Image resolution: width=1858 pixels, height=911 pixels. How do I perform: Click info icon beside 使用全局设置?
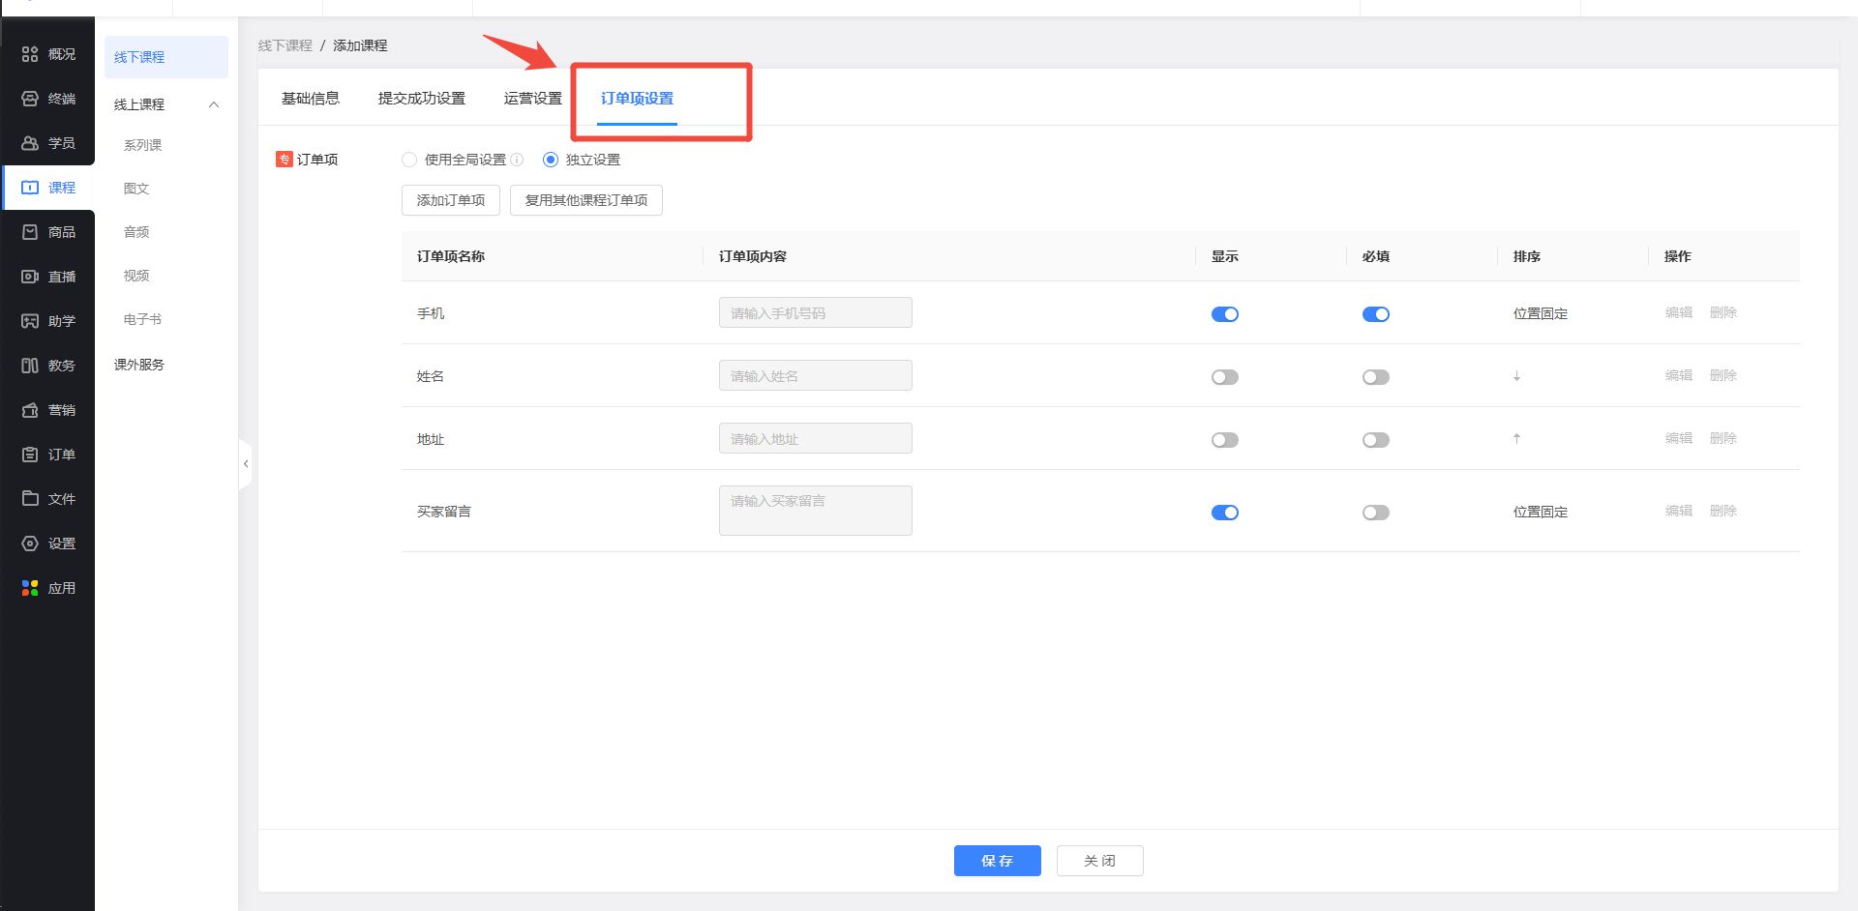[517, 160]
